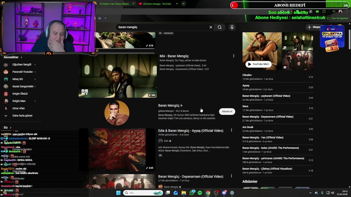This screenshot has height=197, width=351.
Task: Play Yan (Official Video) from the song list
Action: (278, 139)
